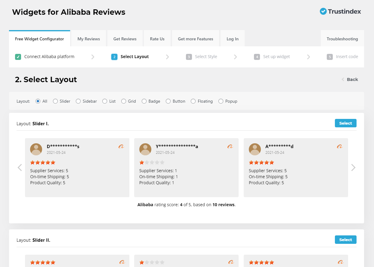Click the green Connect Alibaba platform checkmark

coord(18,57)
